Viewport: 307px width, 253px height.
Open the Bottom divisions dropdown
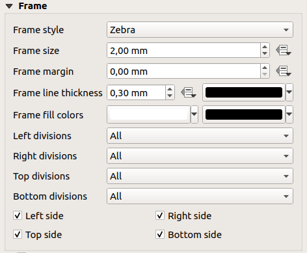[x=200, y=196]
